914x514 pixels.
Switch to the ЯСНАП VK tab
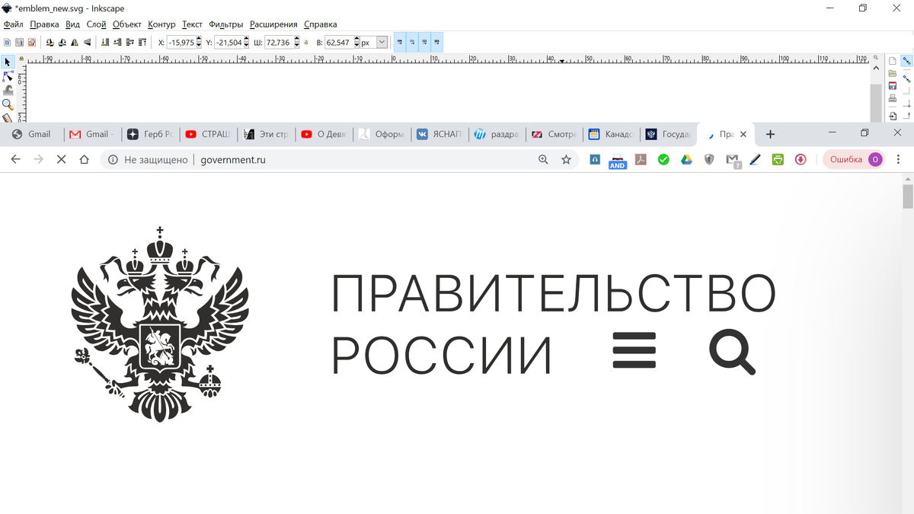[x=439, y=134]
